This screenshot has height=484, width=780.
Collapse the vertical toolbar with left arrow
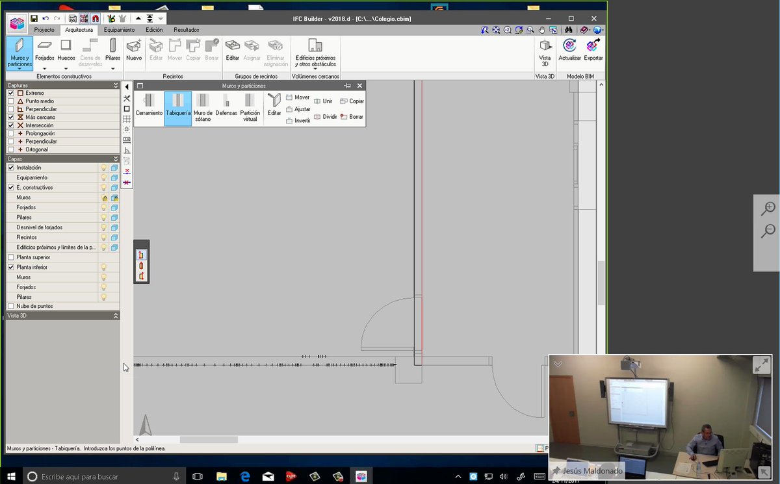point(127,86)
